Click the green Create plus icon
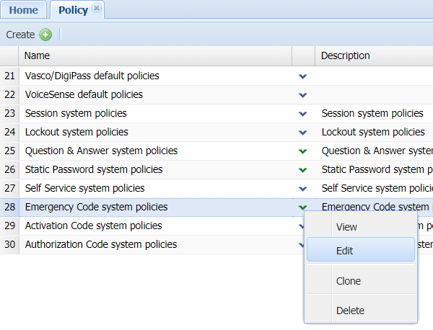The width and height of the screenshot is (433, 330). pos(45,35)
